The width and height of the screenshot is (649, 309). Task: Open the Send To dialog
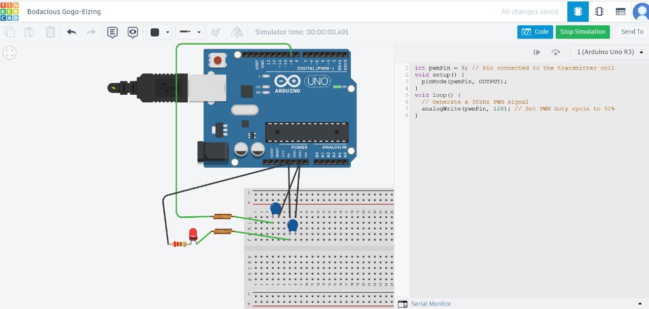coord(632,32)
